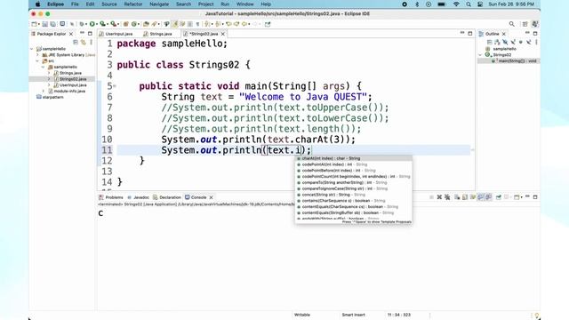The width and height of the screenshot is (569, 320).
Task: Click the New Java Package icon
Action: 126,24
